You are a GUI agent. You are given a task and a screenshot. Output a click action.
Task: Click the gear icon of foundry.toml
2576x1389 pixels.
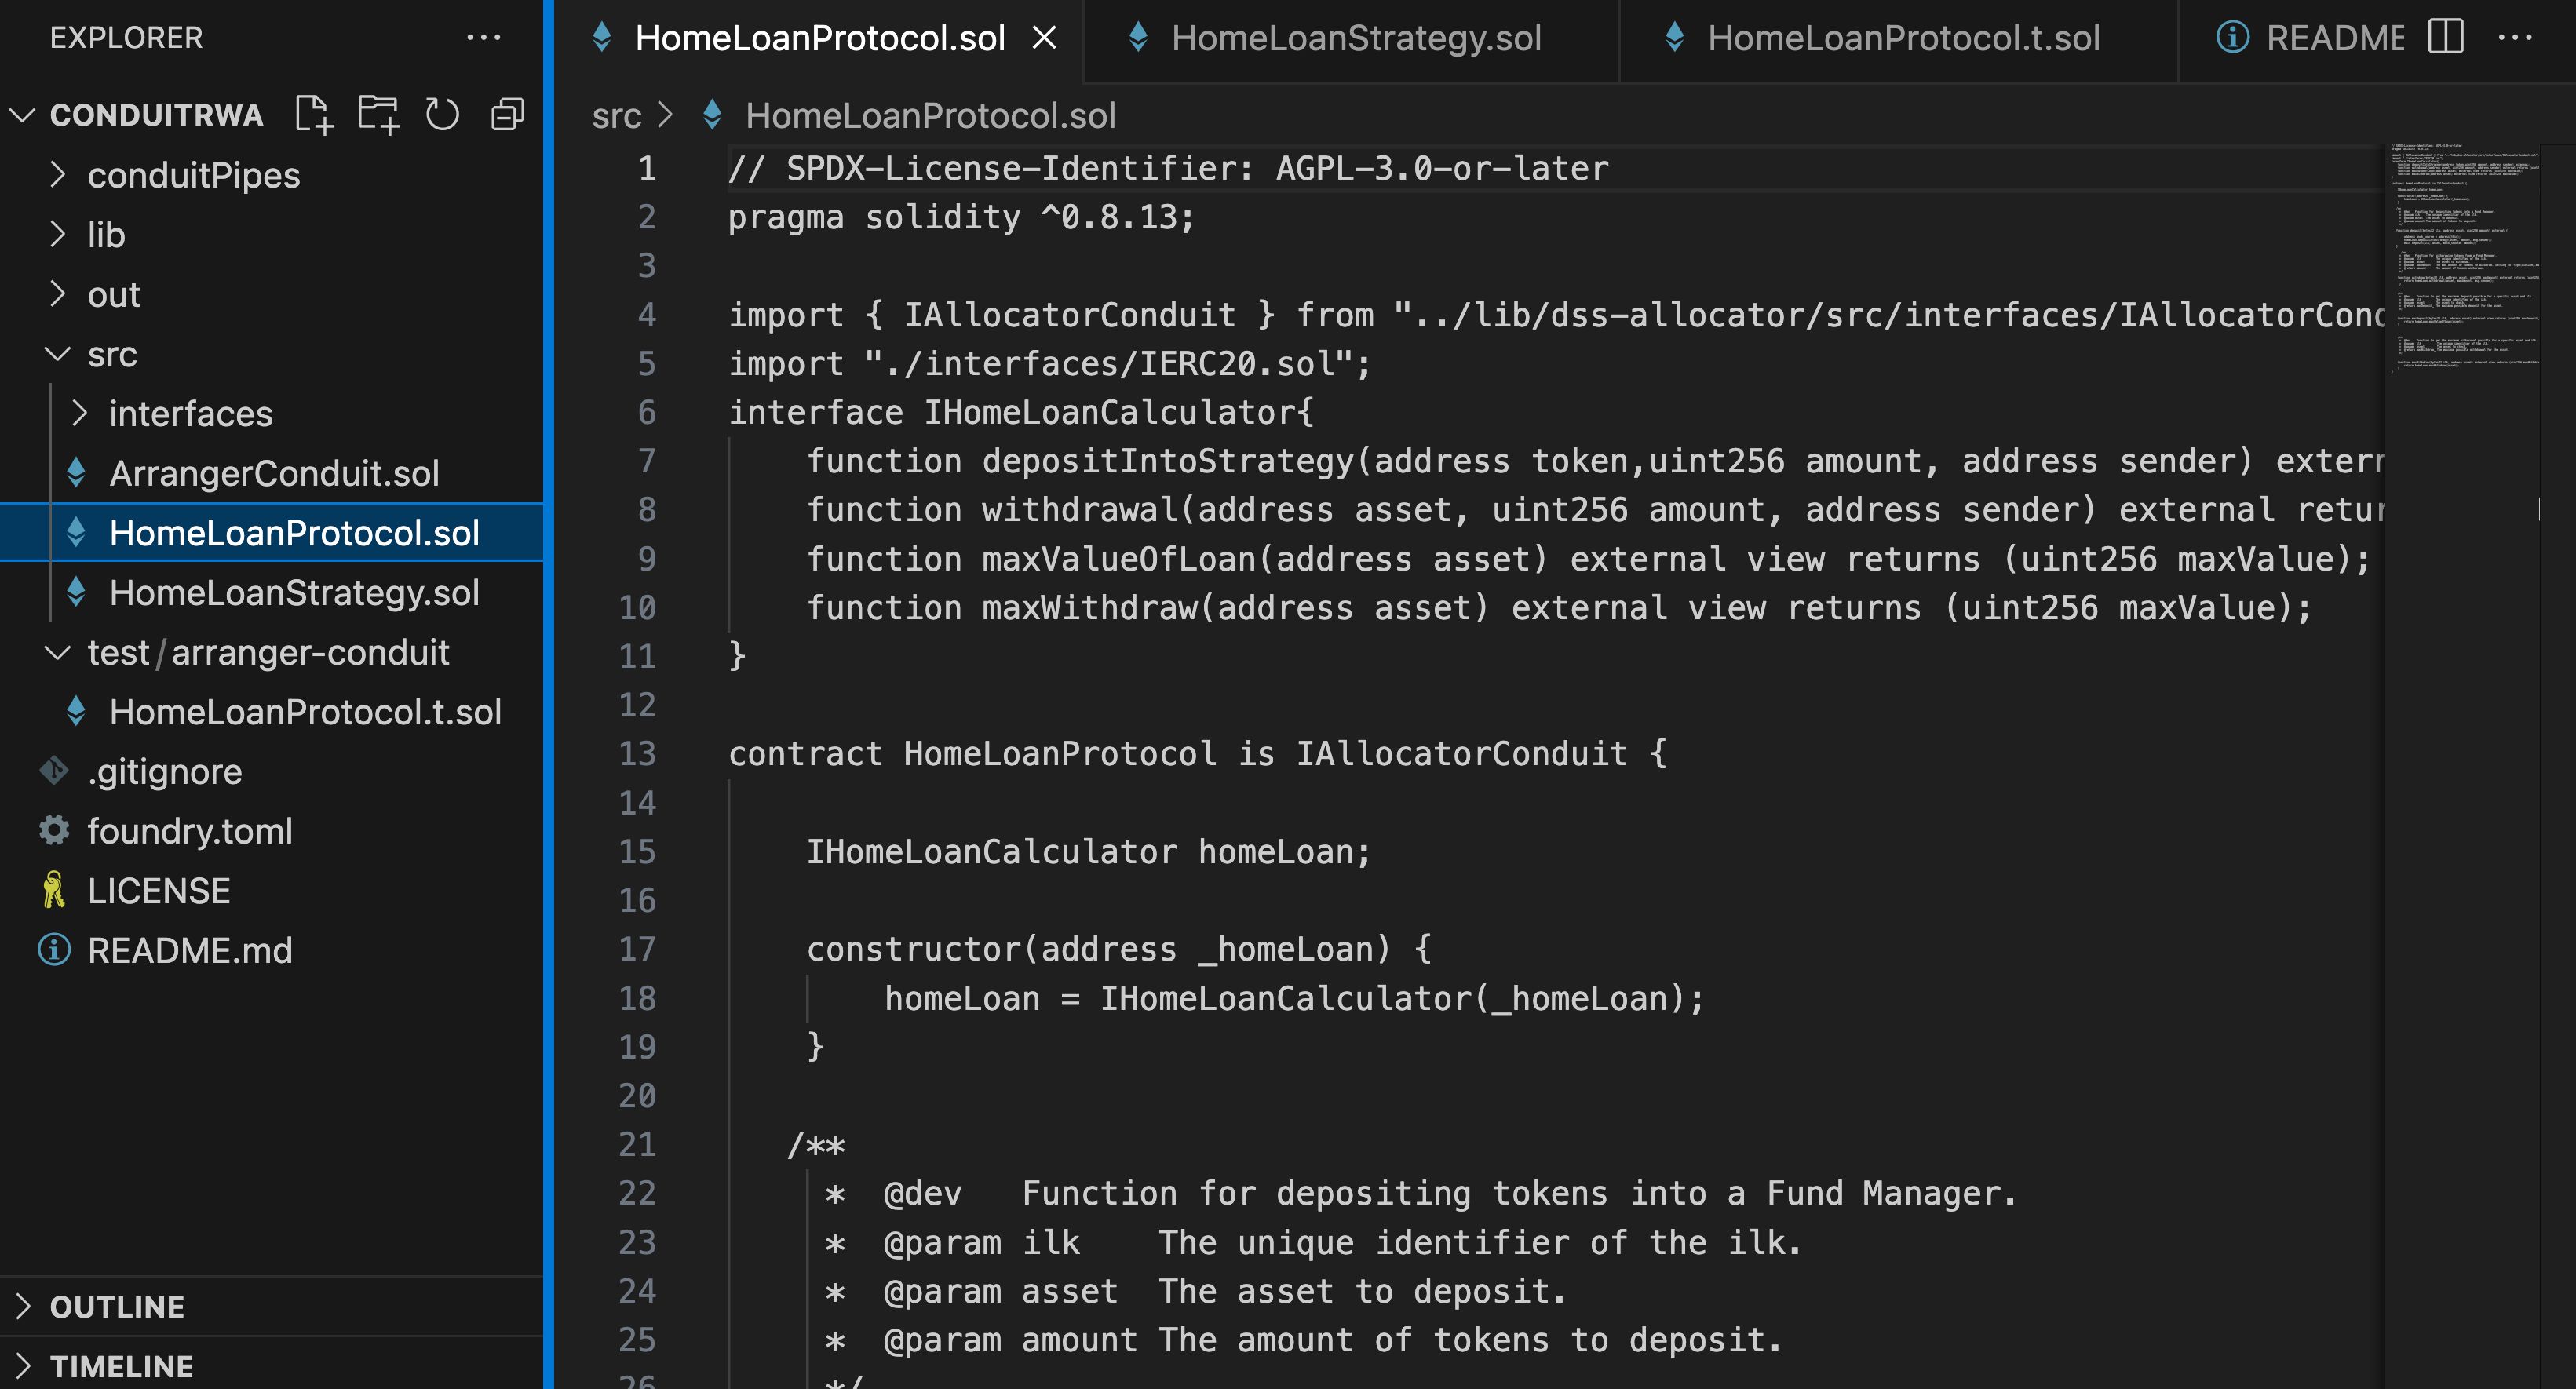coord(54,831)
